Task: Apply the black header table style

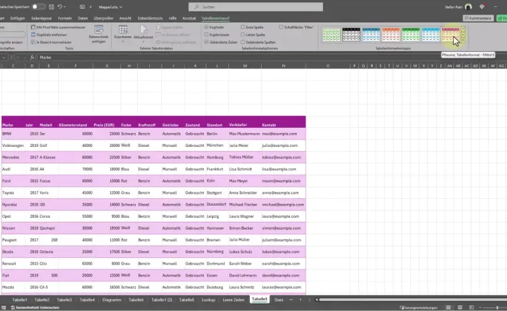Action: pos(351,35)
